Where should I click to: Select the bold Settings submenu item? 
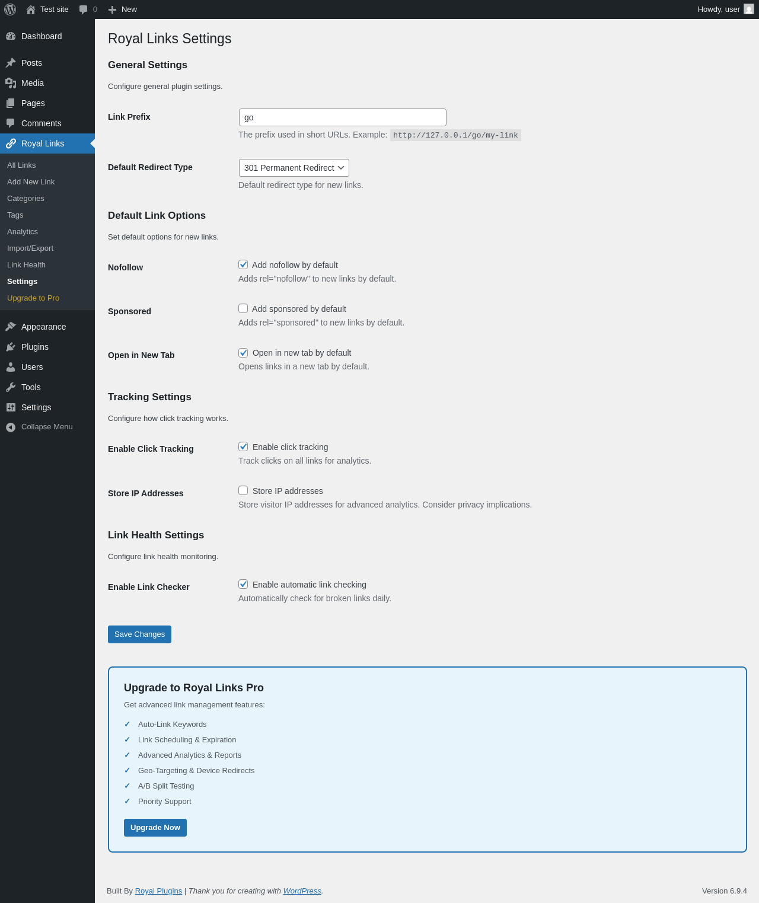(22, 282)
